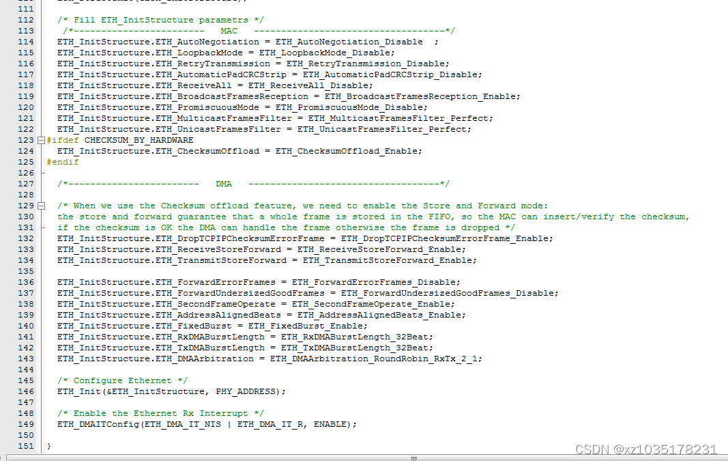The width and height of the screenshot is (728, 461).
Task: Click the MAC section comment header
Action: [259, 31]
